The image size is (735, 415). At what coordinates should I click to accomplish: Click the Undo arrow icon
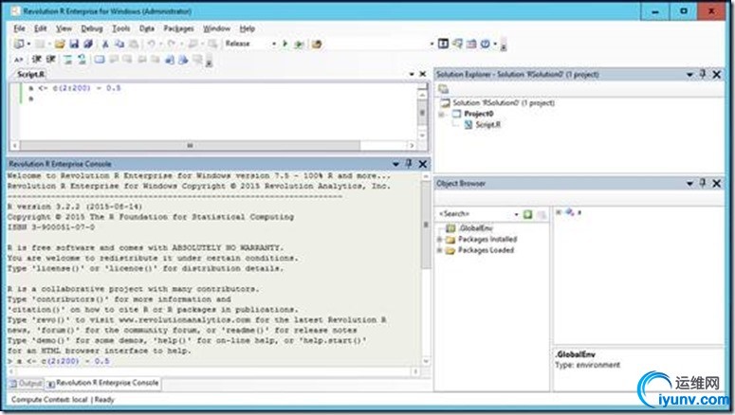(152, 44)
